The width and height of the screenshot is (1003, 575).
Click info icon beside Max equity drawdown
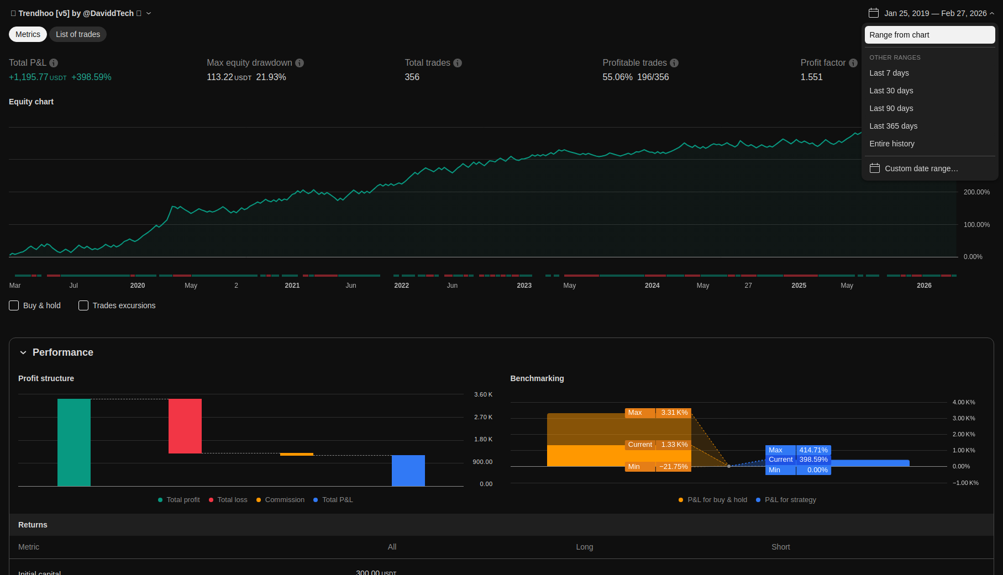[300, 63]
